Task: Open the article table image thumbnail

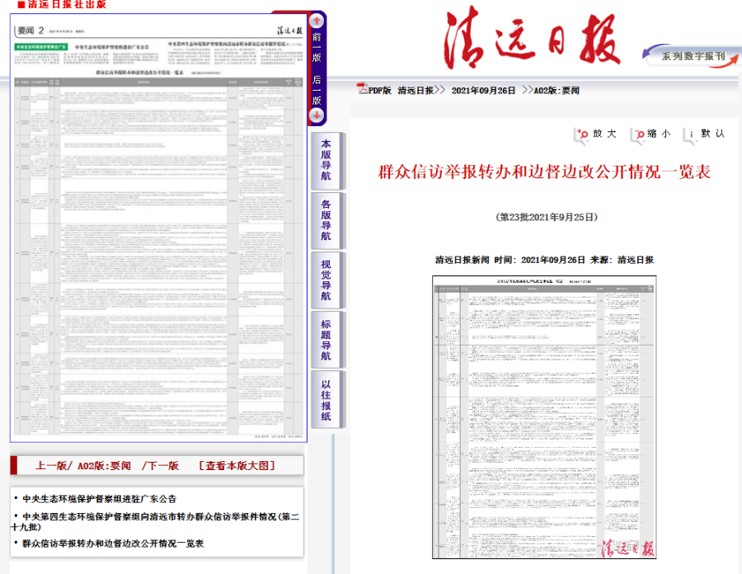Action: point(544,417)
